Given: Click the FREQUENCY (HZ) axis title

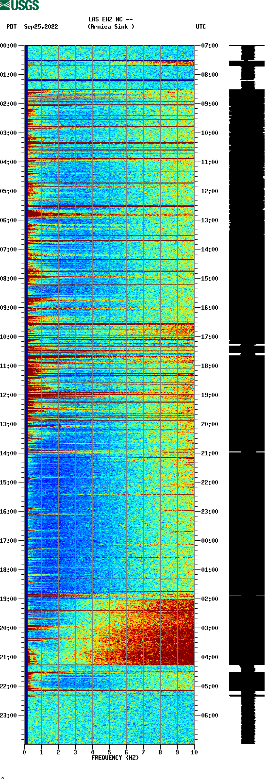Looking at the screenshot, I should [115, 758].
